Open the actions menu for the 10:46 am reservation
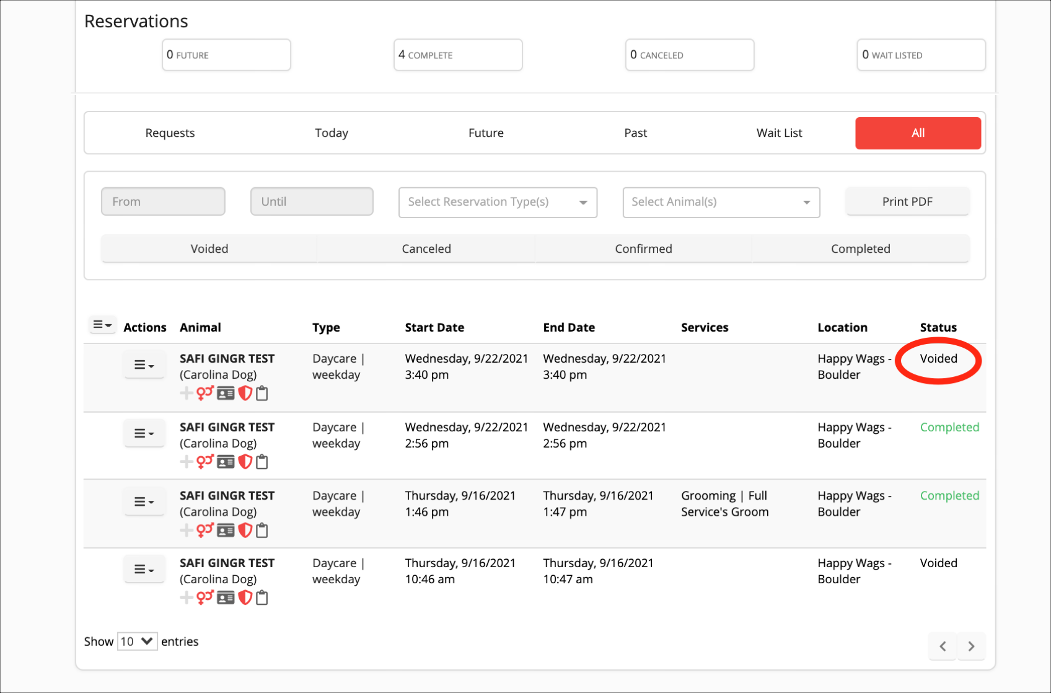The image size is (1051, 693). coord(144,569)
